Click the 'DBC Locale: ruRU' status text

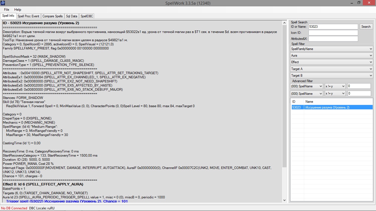point(42,208)
